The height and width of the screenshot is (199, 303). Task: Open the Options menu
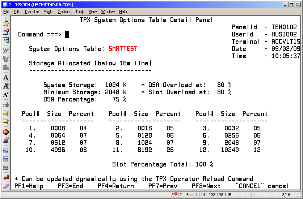pos(64,12)
